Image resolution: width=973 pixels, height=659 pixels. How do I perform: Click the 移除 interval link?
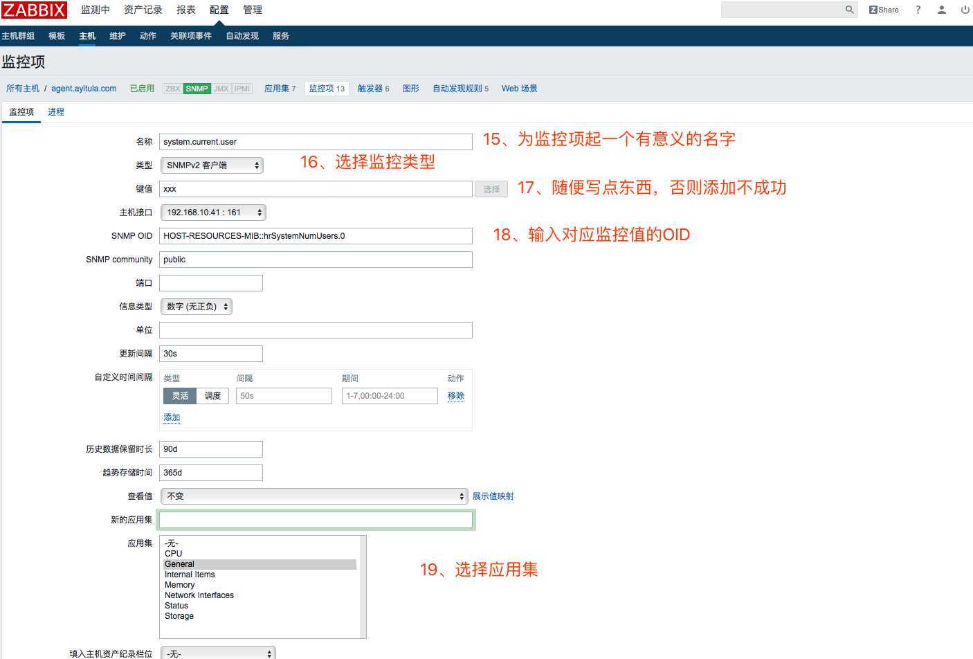(x=456, y=396)
